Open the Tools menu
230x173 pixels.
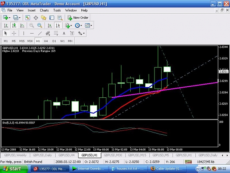coord(57,10)
